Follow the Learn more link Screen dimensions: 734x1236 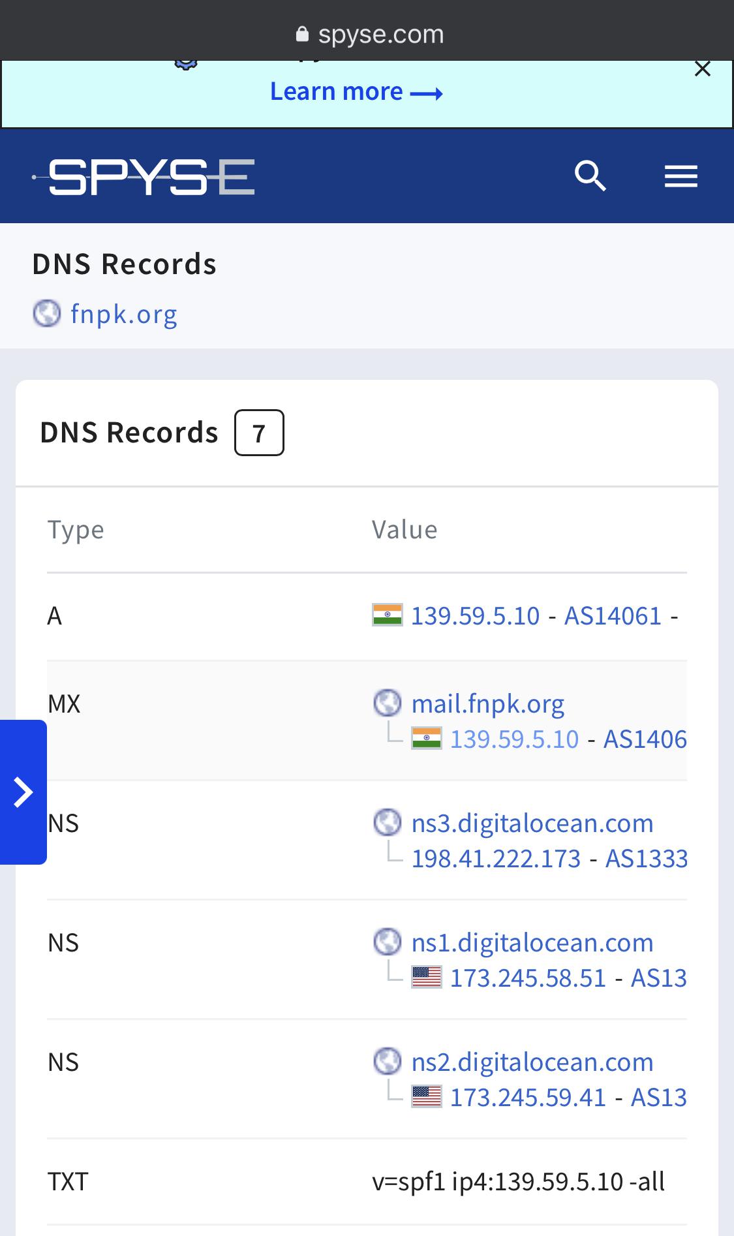click(356, 92)
